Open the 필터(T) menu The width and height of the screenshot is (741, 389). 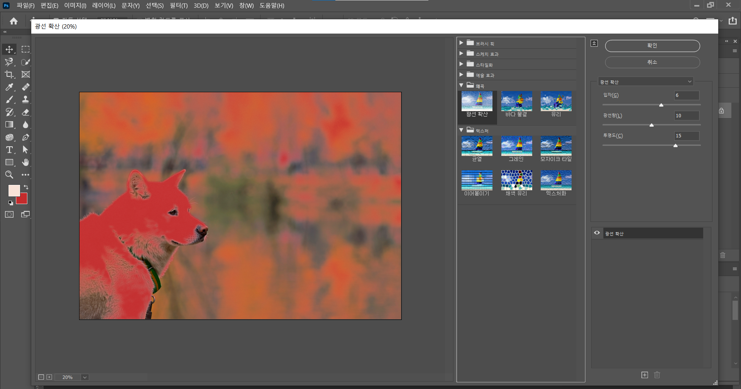pos(178,5)
